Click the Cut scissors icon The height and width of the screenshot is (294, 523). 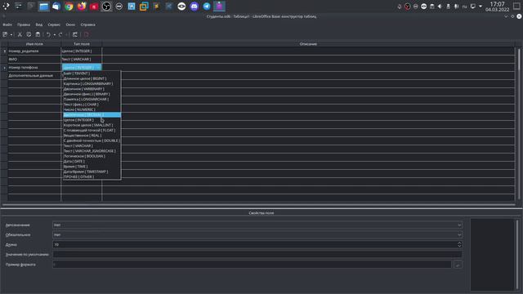20,34
